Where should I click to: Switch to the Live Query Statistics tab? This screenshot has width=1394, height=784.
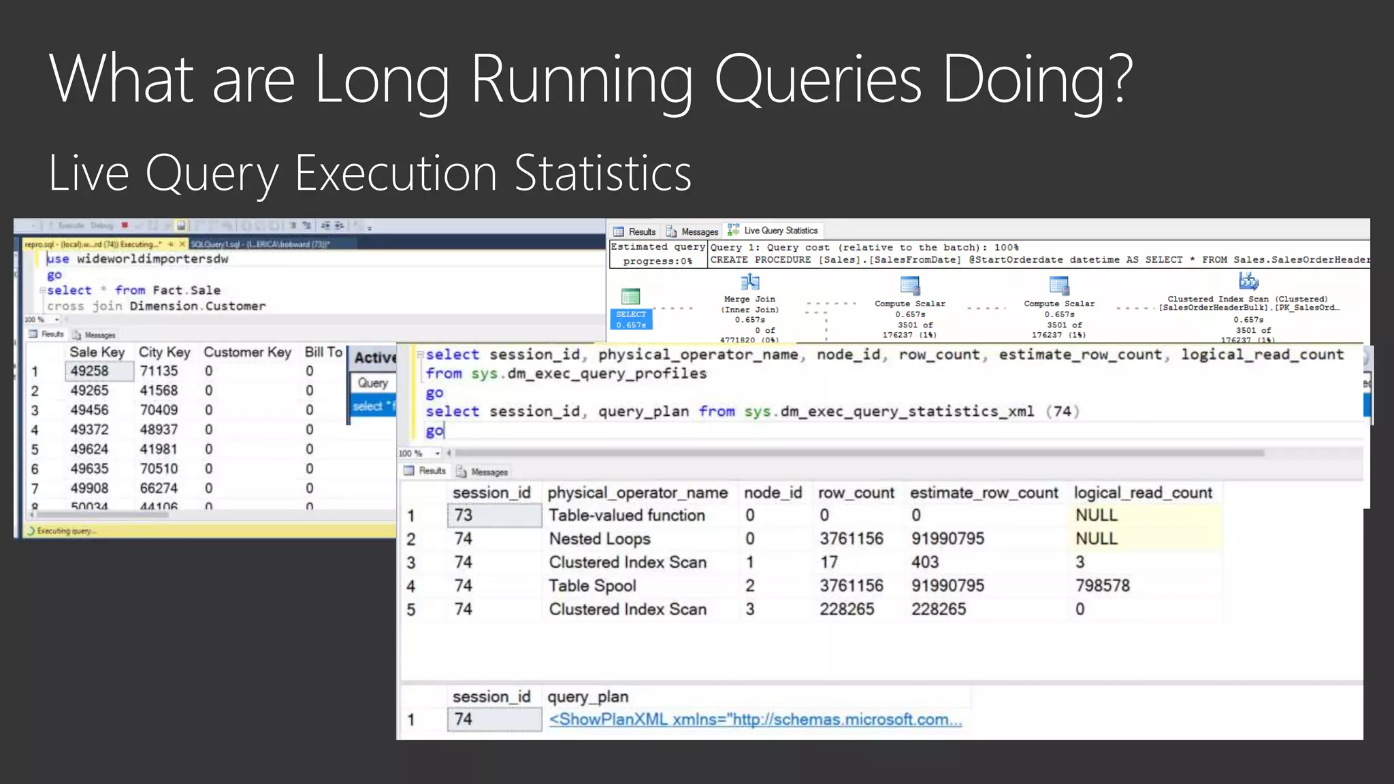coord(773,231)
